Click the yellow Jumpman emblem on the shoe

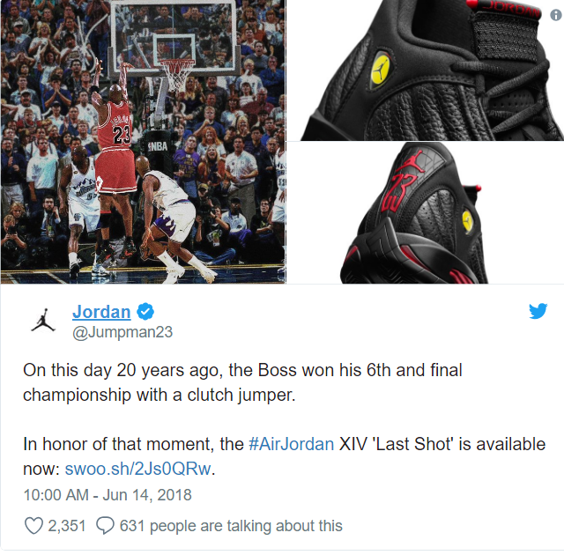coord(380,69)
